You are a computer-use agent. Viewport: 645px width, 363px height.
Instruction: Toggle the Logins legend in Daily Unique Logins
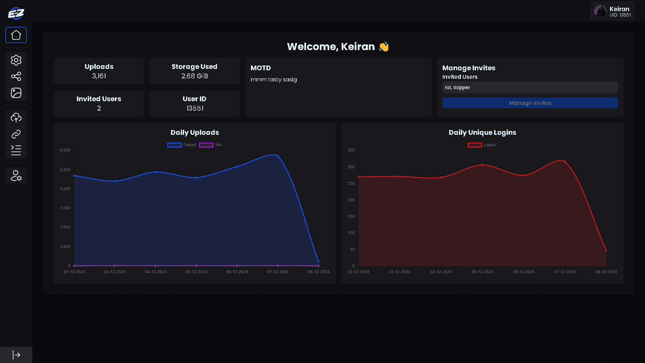click(482, 145)
